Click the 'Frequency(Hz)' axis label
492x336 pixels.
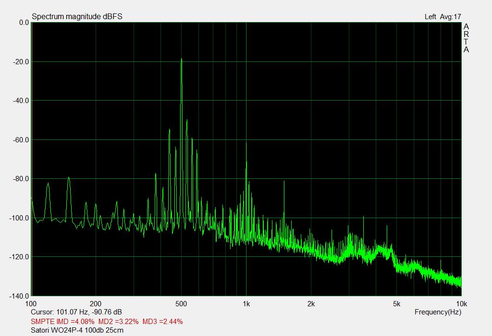click(438, 312)
